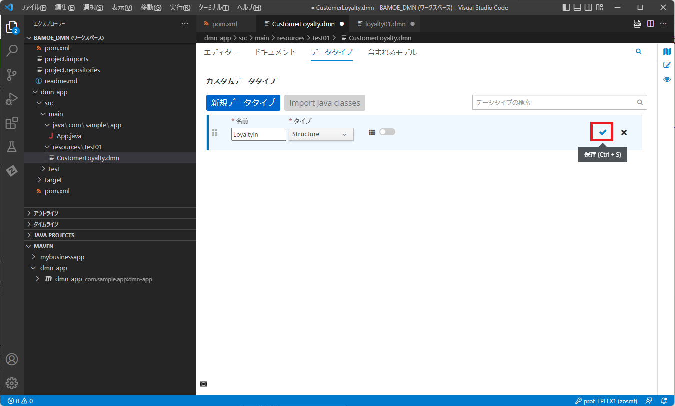Click the 新規データタイプ button
Screen dimensions: 675x406
pyautogui.click(x=243, y=103)
